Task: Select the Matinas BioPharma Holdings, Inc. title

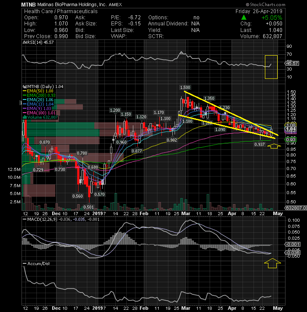Action: point(72,4)
